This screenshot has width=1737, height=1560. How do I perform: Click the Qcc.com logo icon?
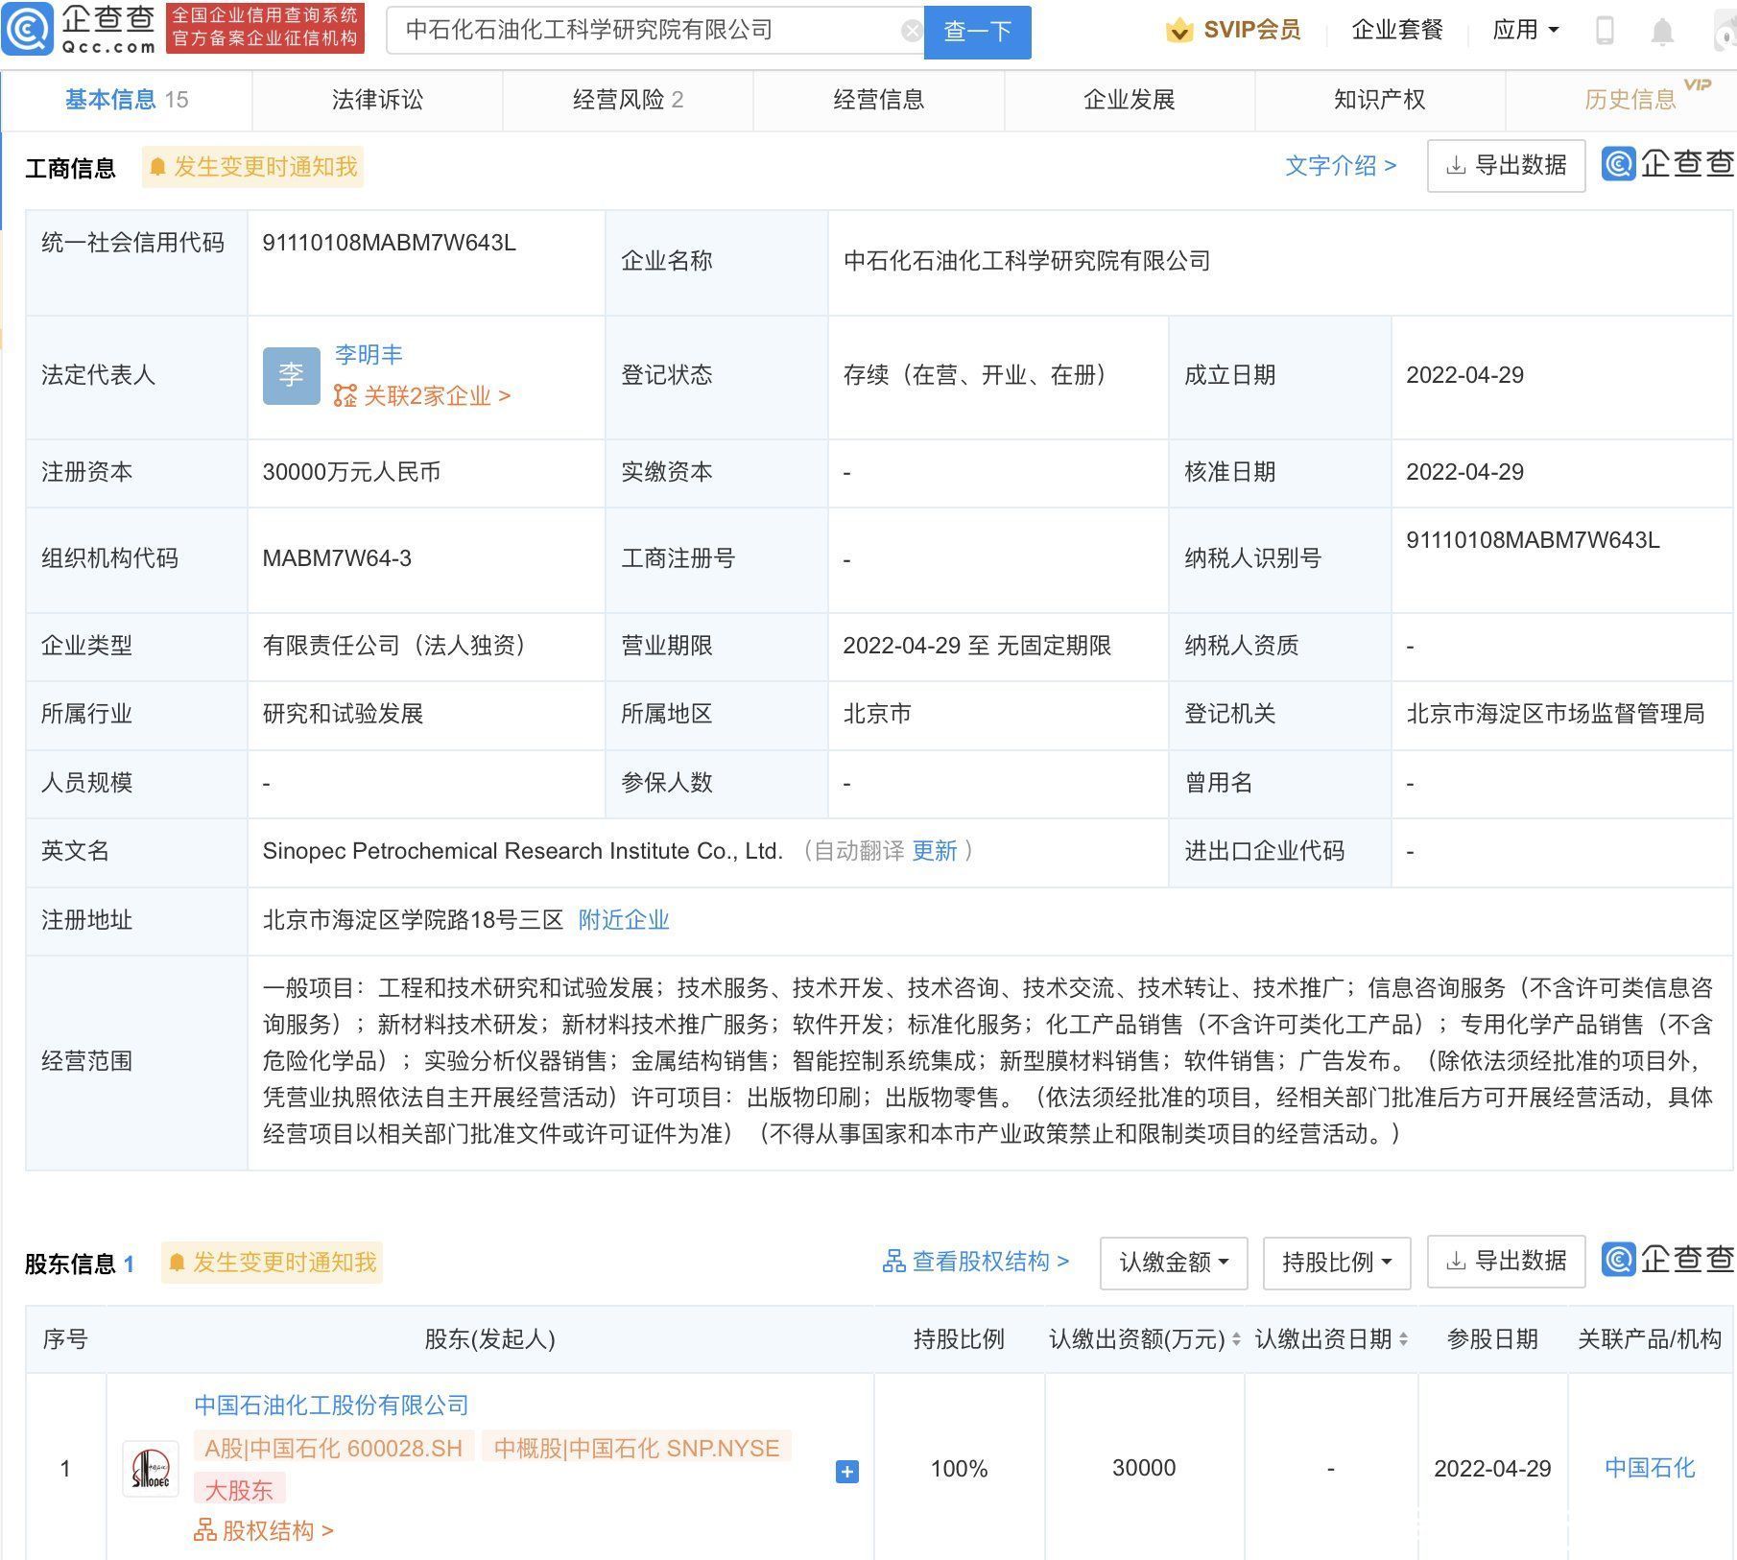pos(29,30)
